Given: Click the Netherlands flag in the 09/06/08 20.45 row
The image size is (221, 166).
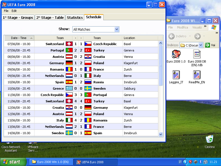Looking at the screenshot, I should [x=69, y=76].
